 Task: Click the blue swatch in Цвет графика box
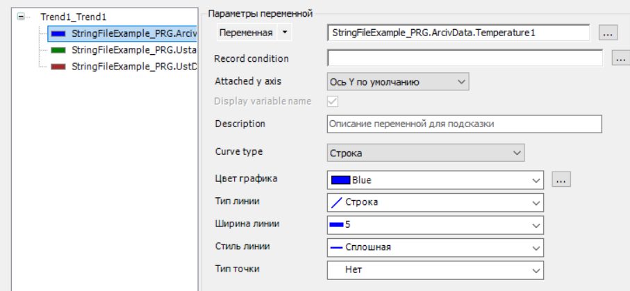[x=340, y=180]
